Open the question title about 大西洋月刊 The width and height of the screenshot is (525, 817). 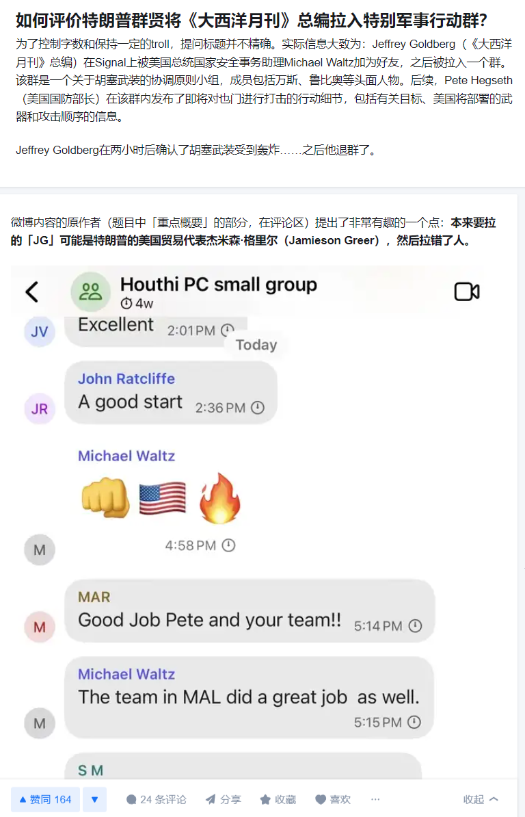[252, 21]
